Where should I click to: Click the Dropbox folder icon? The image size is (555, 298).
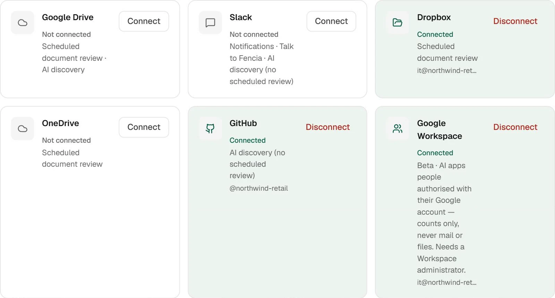[398, 23]
